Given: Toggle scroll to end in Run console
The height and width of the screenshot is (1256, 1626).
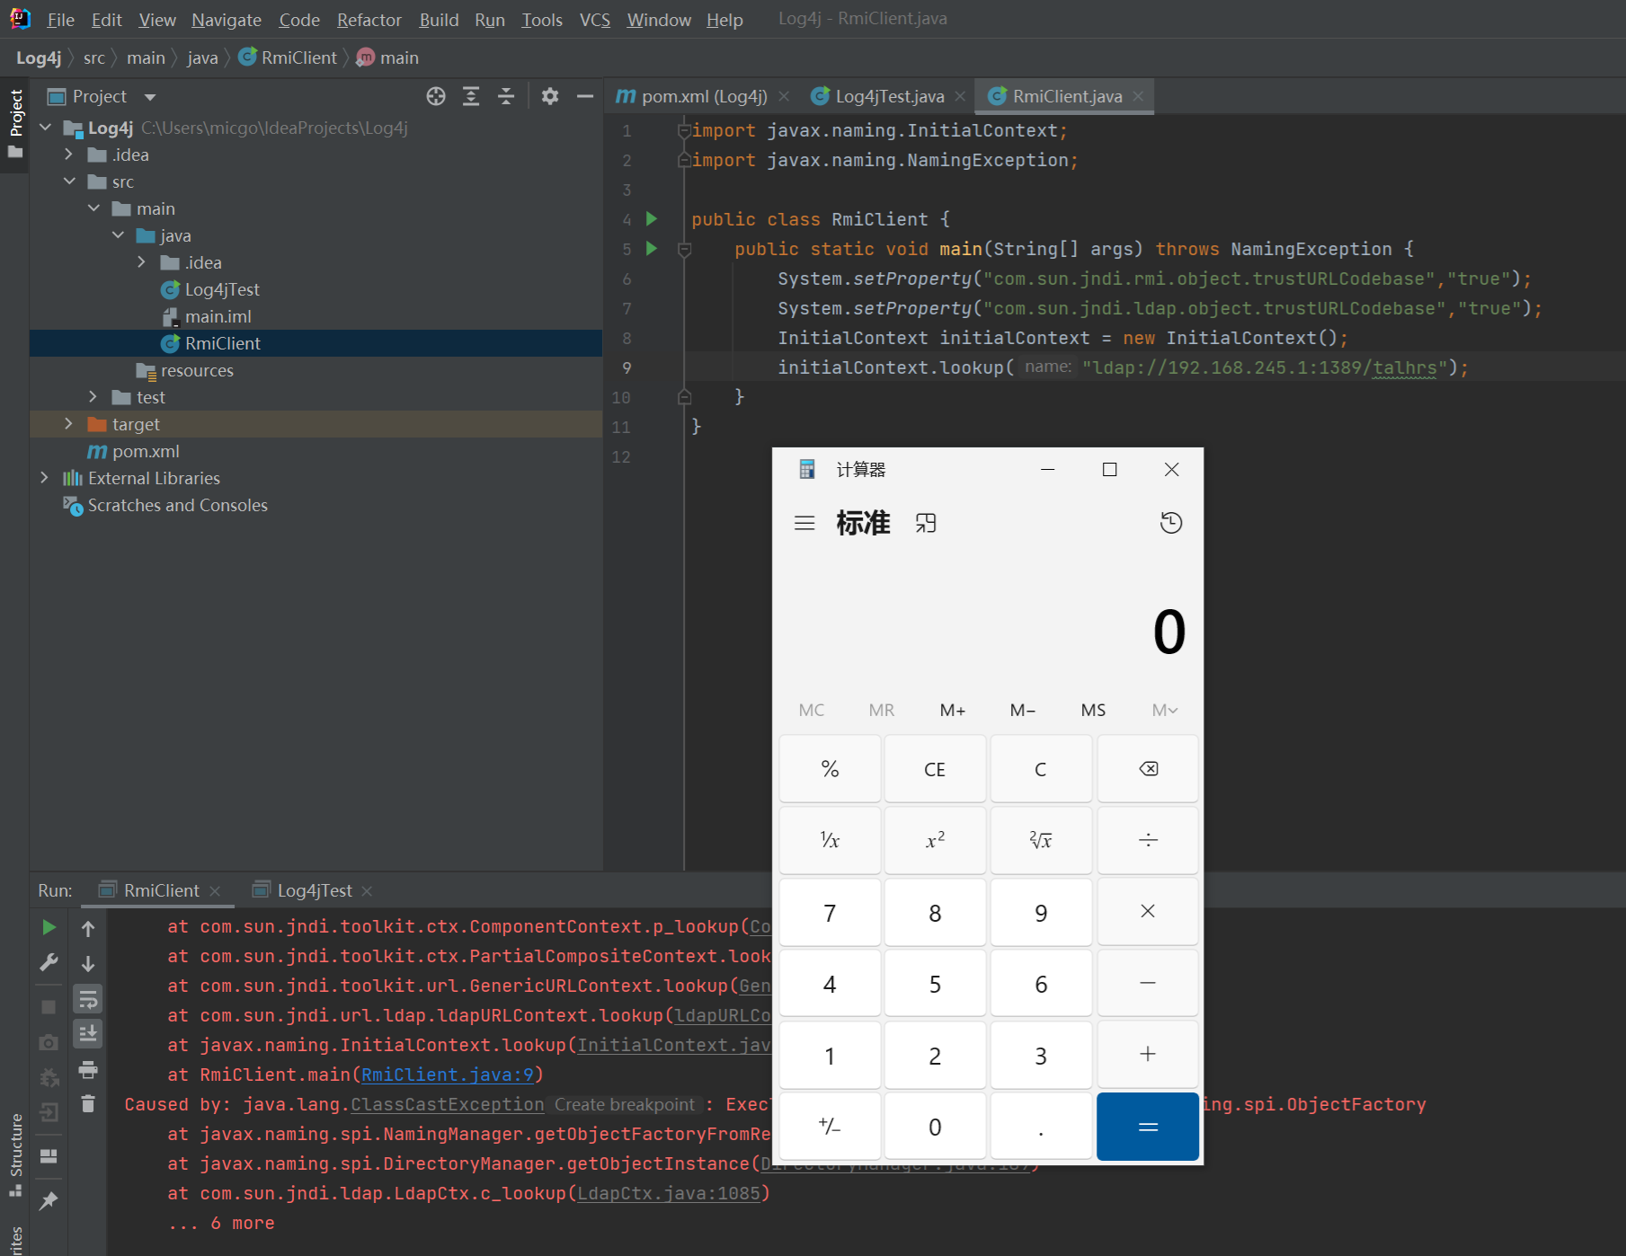Looking at the screenshot, I should click(88, 1034).
